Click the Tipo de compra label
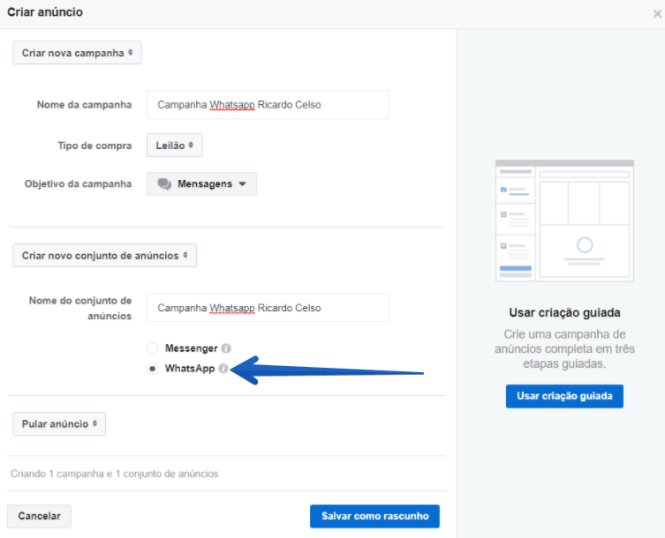 [x=94, y=146]
